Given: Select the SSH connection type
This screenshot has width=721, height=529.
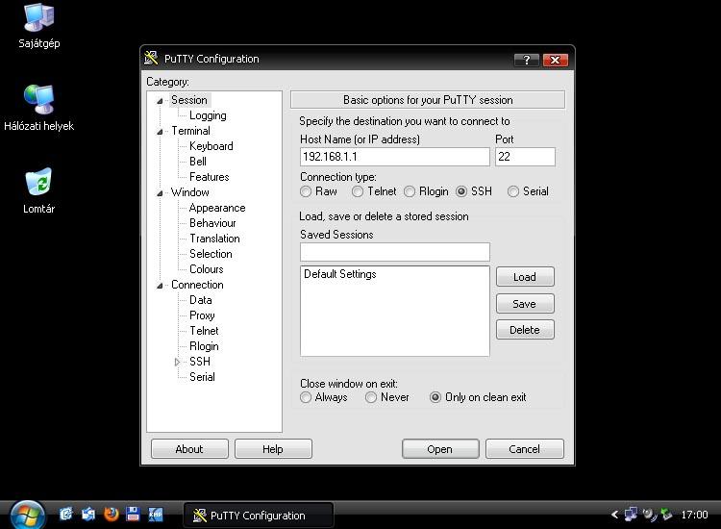Looking at the screenshot, I should [x=461, y=191].
